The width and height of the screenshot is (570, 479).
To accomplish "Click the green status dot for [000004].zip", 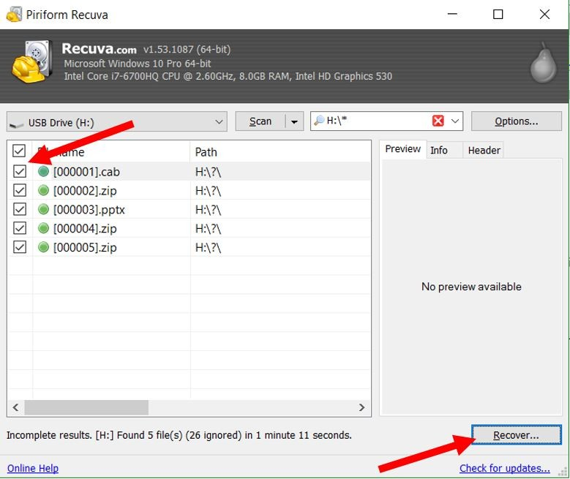I will point(43,228).
